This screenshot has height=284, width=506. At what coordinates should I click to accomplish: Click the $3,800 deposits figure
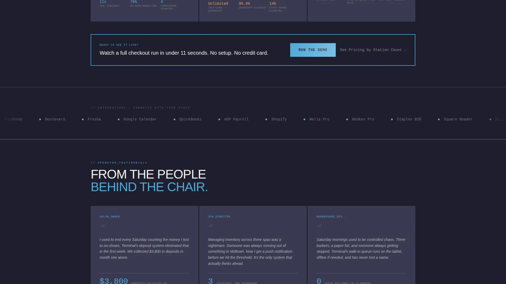pos(114,281)
